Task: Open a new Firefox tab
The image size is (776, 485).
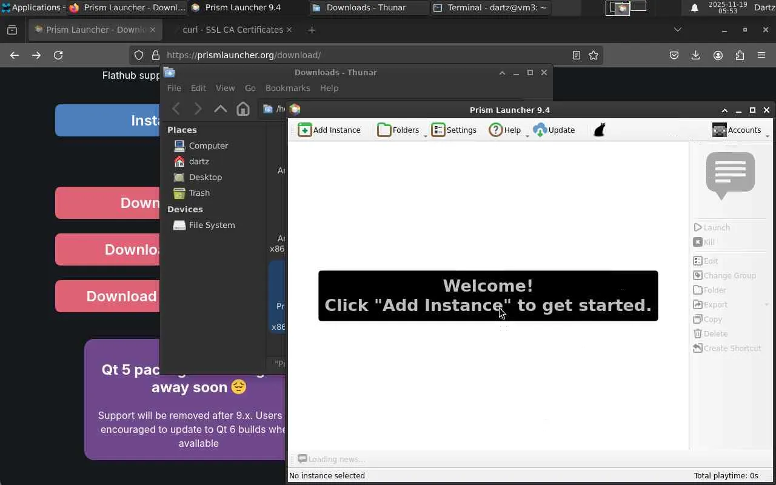Action: coord(312,30)
